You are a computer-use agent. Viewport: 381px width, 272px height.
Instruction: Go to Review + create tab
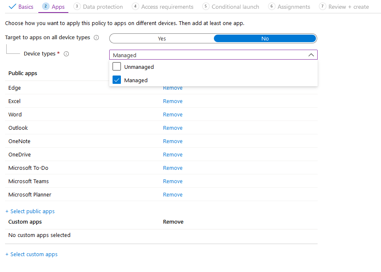(x=344, y=7)
